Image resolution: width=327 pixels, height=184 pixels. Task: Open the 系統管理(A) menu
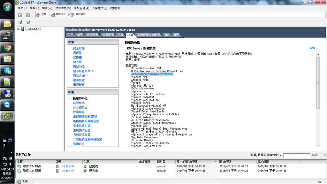(x=81, y=8)
